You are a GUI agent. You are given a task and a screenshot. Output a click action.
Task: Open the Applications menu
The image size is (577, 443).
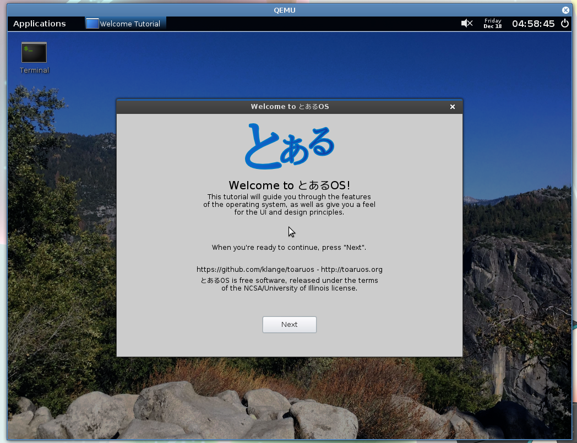40,24
